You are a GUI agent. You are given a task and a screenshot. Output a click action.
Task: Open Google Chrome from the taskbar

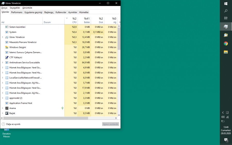coord(226,44)
